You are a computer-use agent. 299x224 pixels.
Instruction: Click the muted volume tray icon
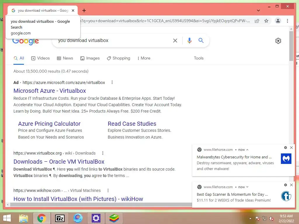pyautogui.click(x=272, y=218)
